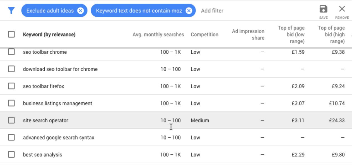Screen dimensions: 352x168
Task: Open the Add filter field
Action: [212, 11]
